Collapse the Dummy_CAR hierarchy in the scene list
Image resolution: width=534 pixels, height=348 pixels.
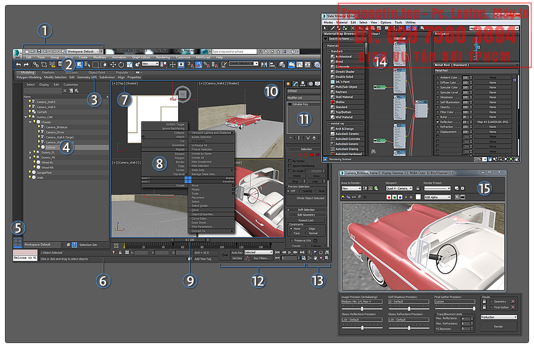[x=25, y=117]
